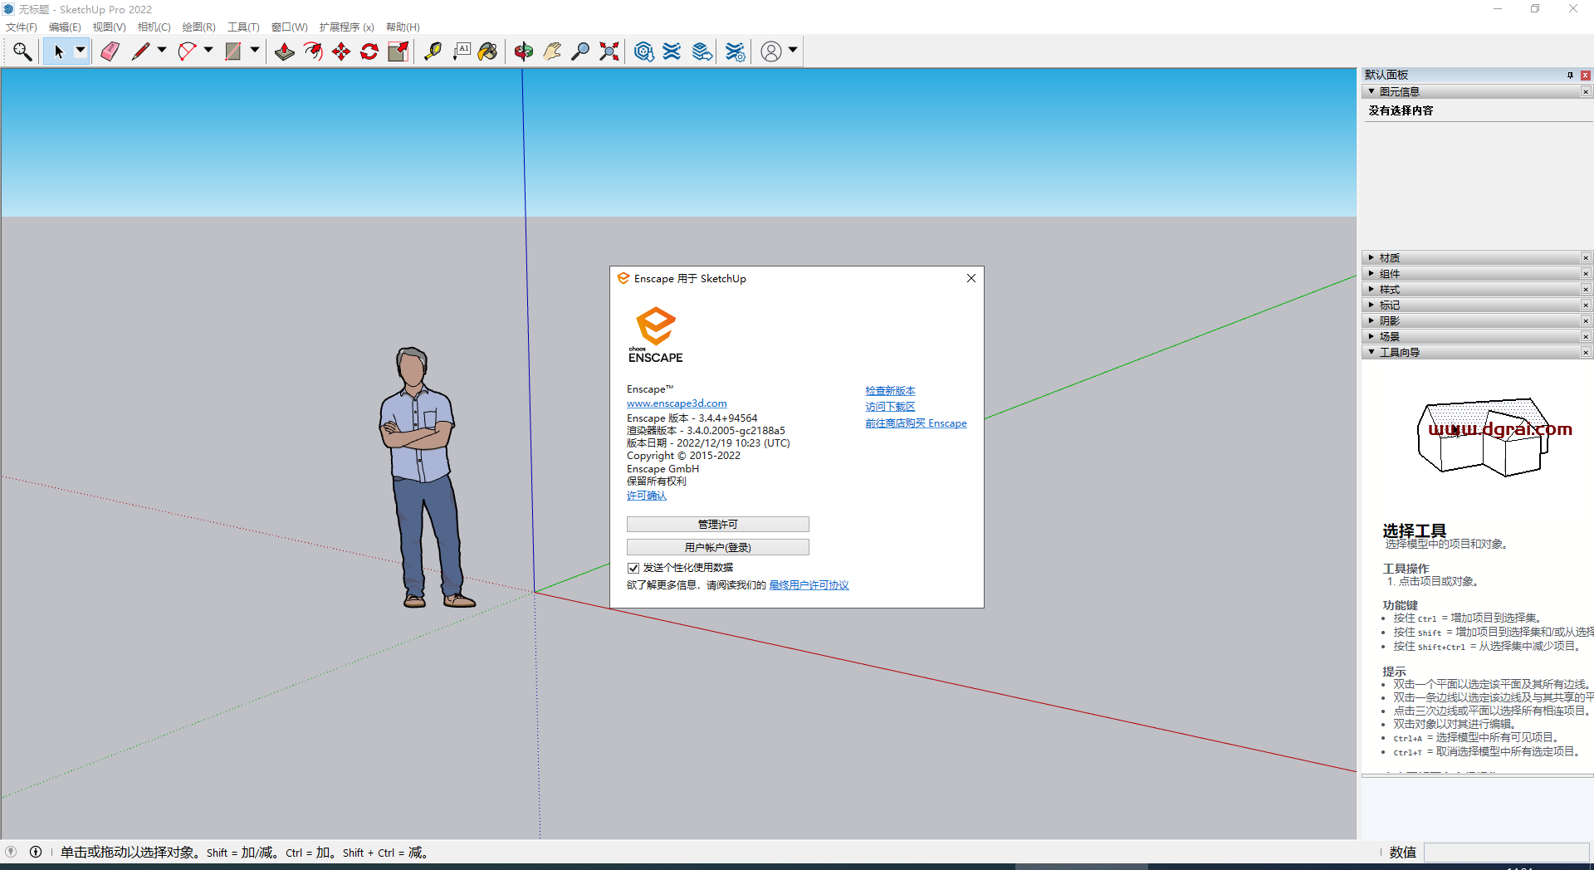
Task: Click the 数值 measurement input field
Action: (x=1508, y=853)
